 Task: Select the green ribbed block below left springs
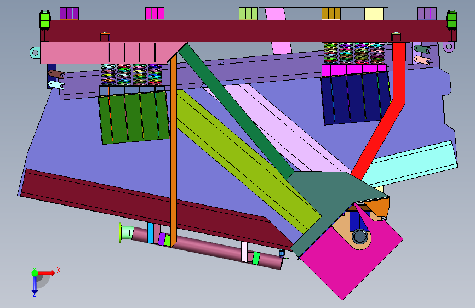[x=134, y=118]
